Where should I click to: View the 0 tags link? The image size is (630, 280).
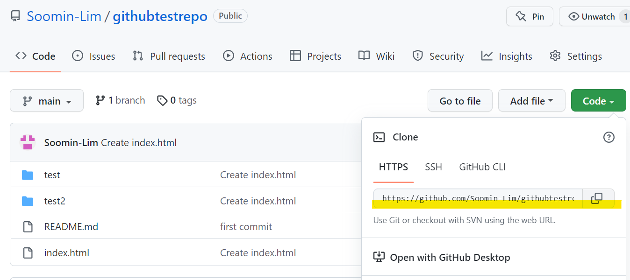[177, 100]
